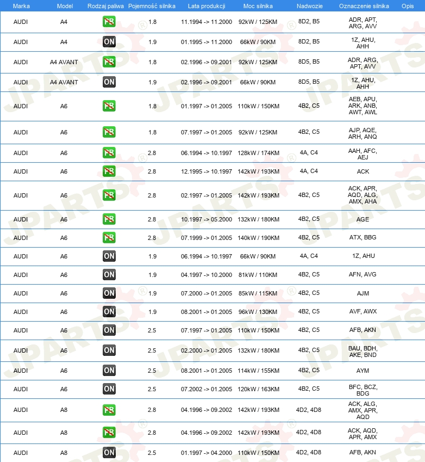Click the petrol icon for A6 110kW / 150KM petrol
The width and height of the screenshot is (425, 462).
point(109,106)
